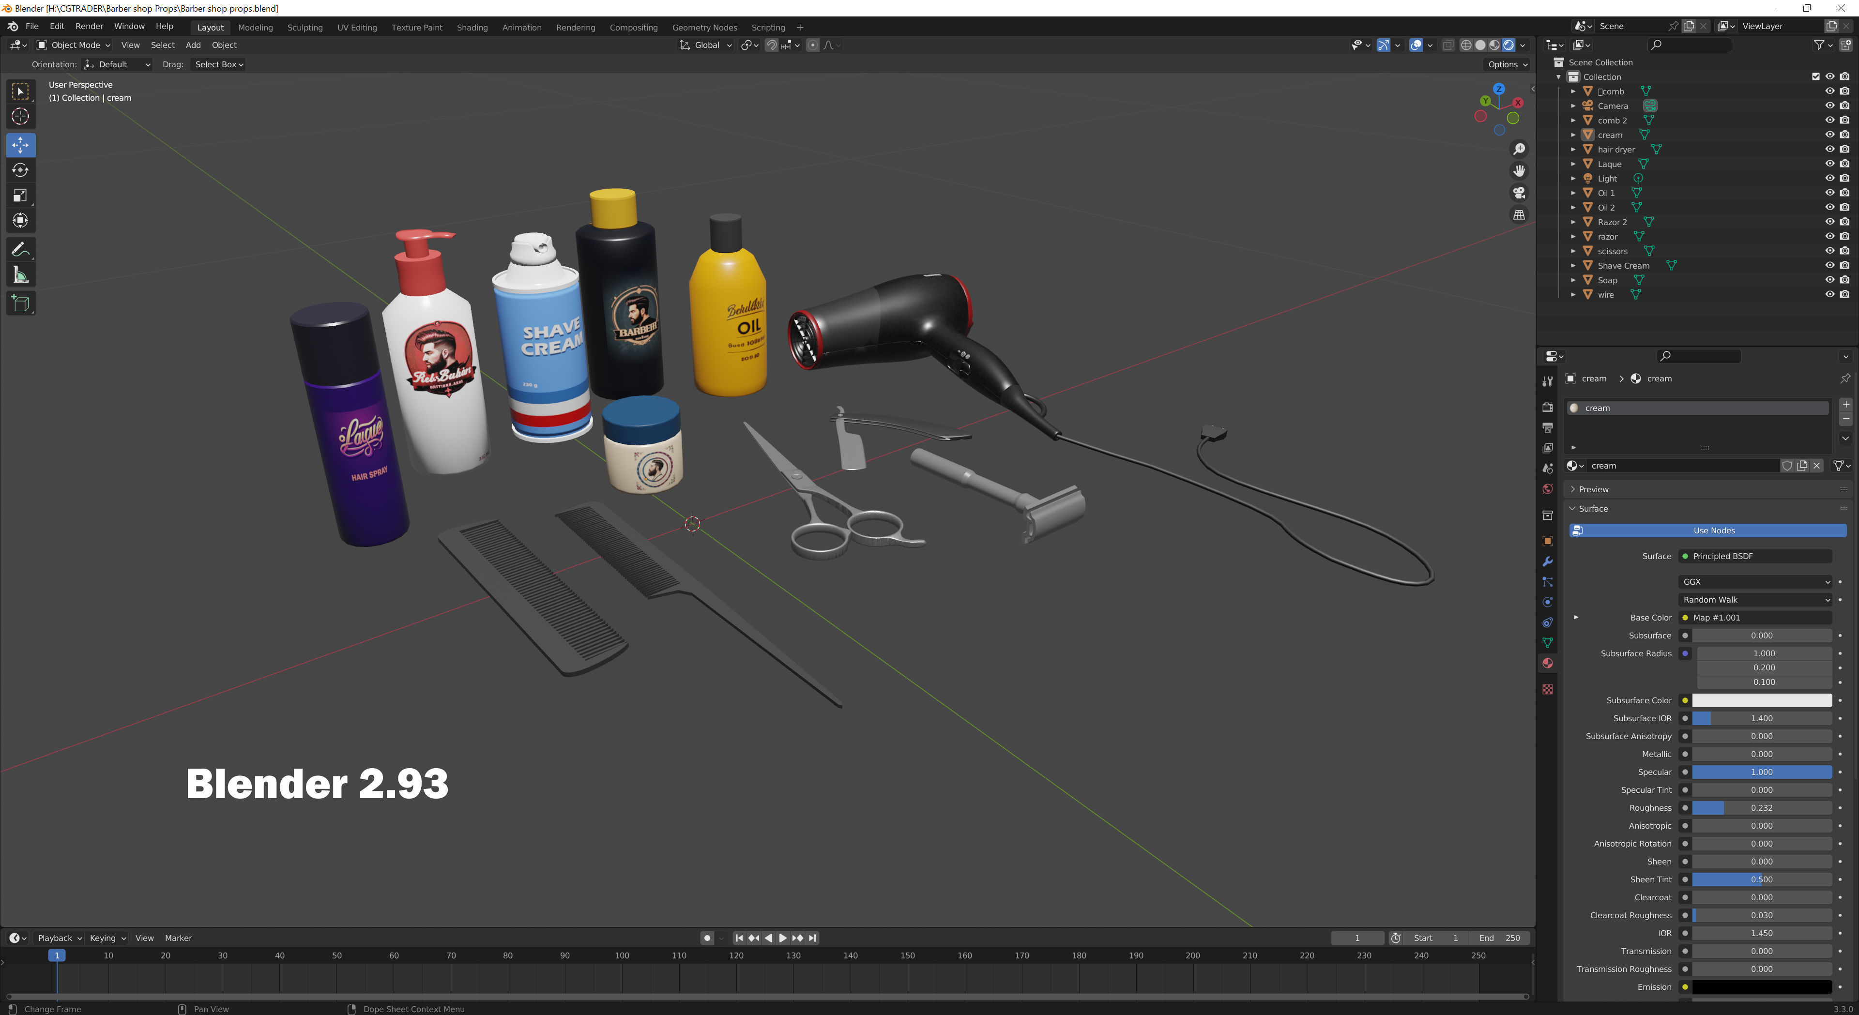Hide the Shave Cream object in viewport
The width and height of the screenshot is (1859, 1015).
[1829, 265]
